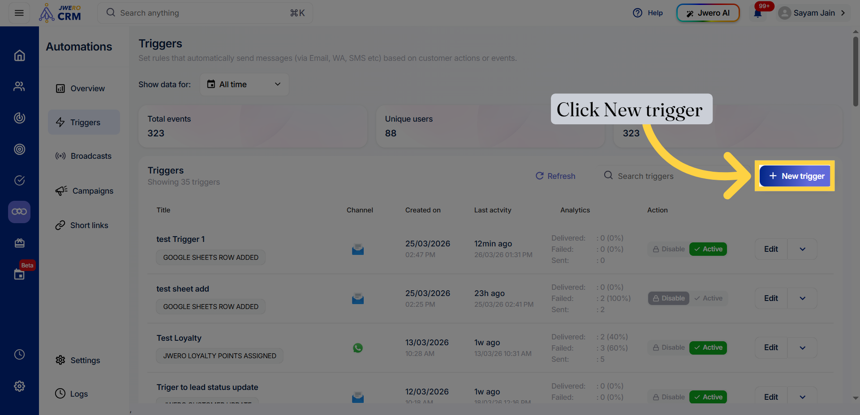This screenshot has width=860, height=415.
Task: Disable Triger to lead status update
Action: tap(669, 397)
